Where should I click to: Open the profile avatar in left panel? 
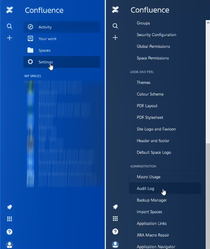pyautogui.click(x=9, y=245)
